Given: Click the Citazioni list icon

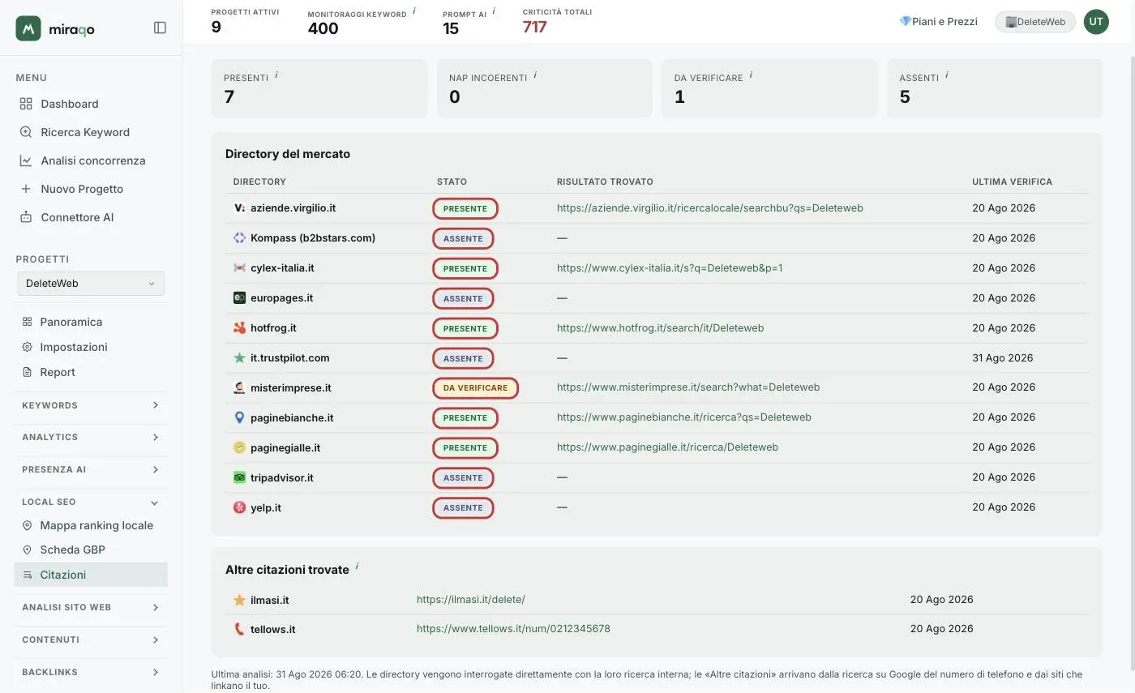Looking at the screenshot, I should coord(27,575).
